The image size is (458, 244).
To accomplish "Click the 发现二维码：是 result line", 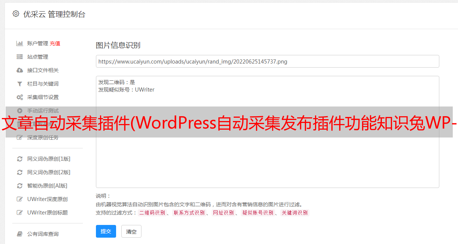I will point(117,82).
